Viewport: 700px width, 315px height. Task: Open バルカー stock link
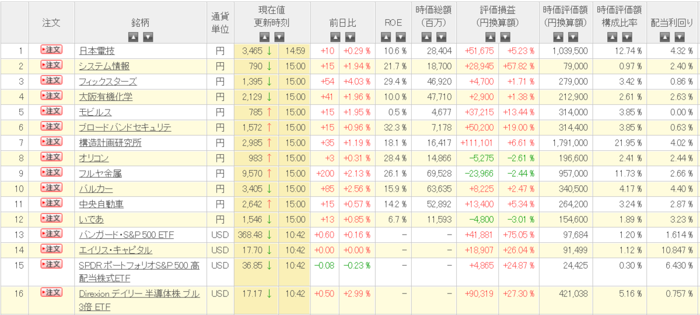coord(96,189)
